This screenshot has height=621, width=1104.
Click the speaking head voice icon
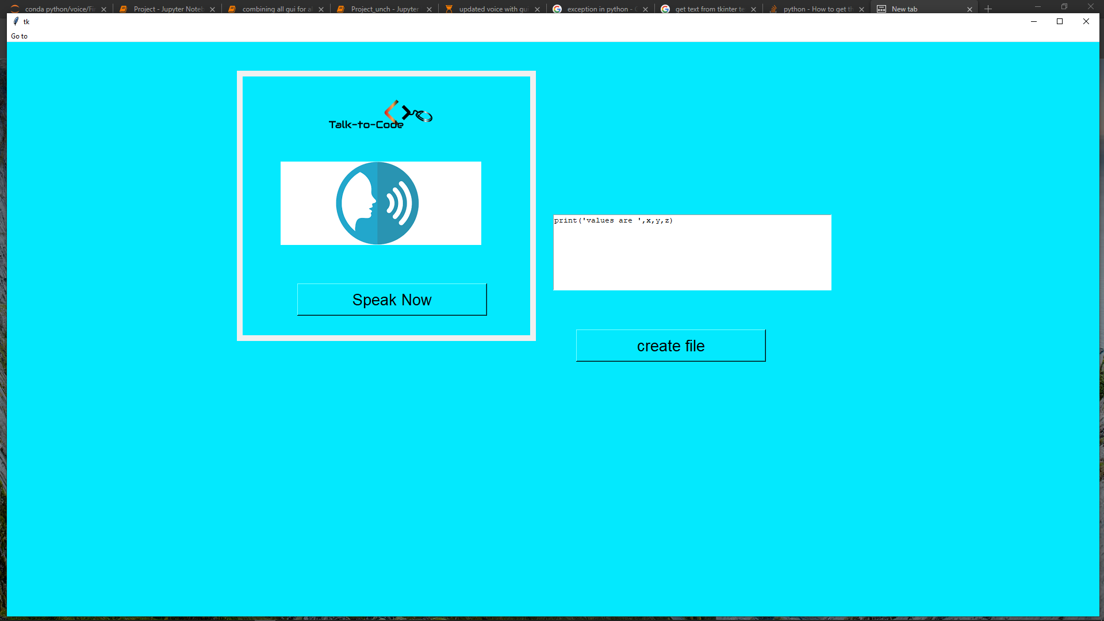tap(377, 203)
